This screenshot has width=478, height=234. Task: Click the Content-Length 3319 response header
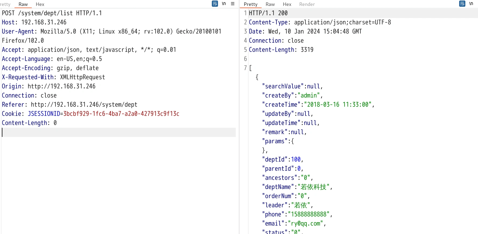click(x=281, y=50)
